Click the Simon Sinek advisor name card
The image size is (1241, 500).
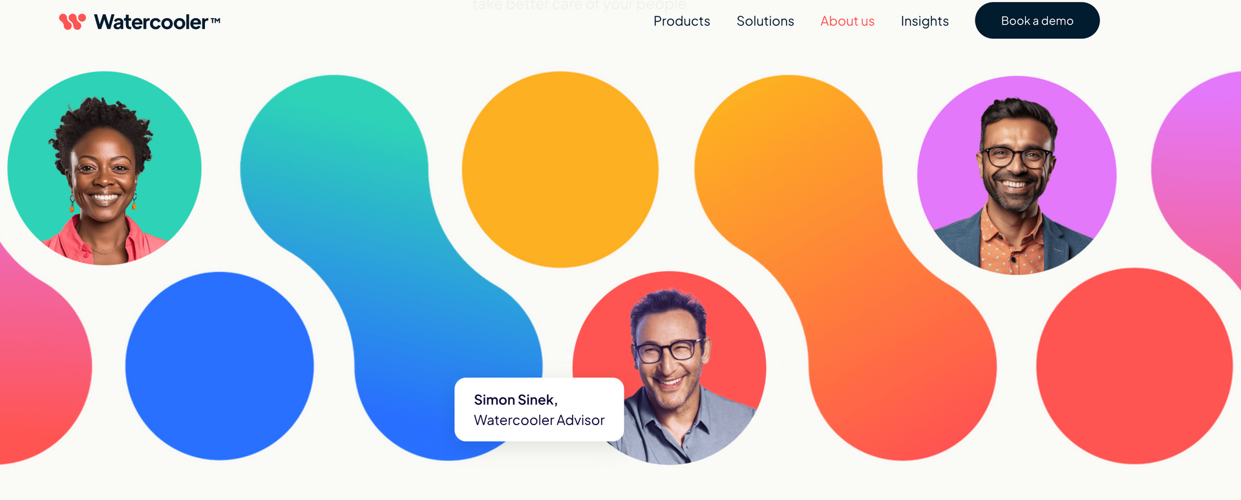[x=539, y=410]
